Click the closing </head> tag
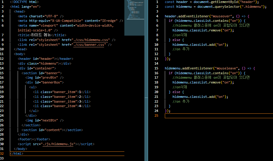Viewport: 273px width, 161px height. [x=20, y=49]
